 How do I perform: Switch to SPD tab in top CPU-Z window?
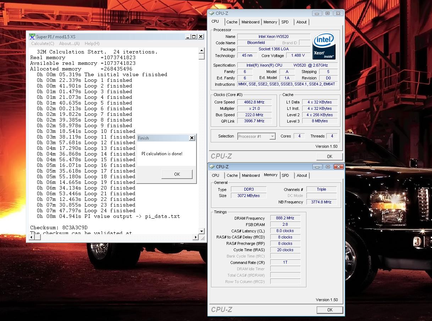[285, 22]
